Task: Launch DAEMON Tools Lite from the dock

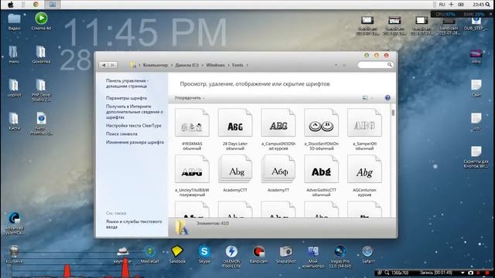Action: click(231, 256)
